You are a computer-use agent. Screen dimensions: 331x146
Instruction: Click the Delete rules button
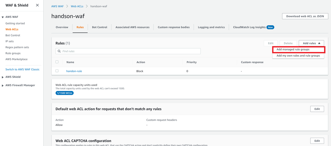click(288, 43)
